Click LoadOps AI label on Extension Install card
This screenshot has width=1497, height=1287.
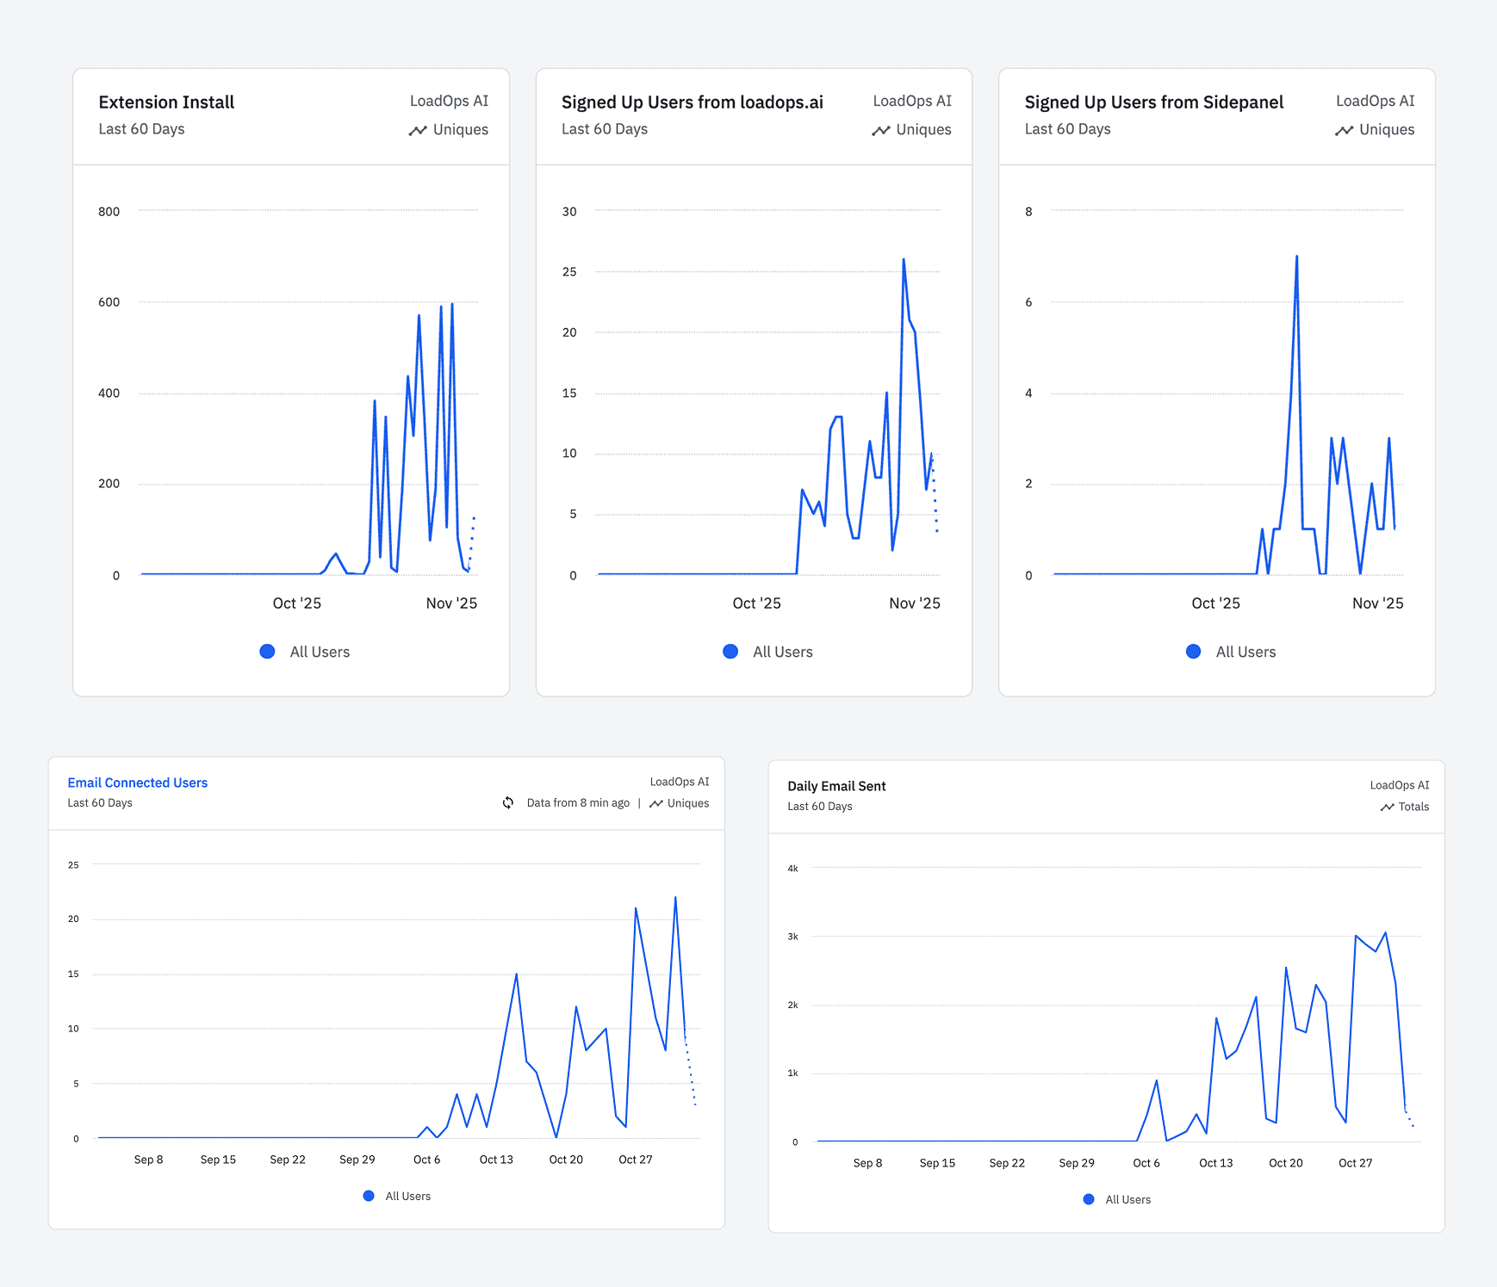(449, 101)
